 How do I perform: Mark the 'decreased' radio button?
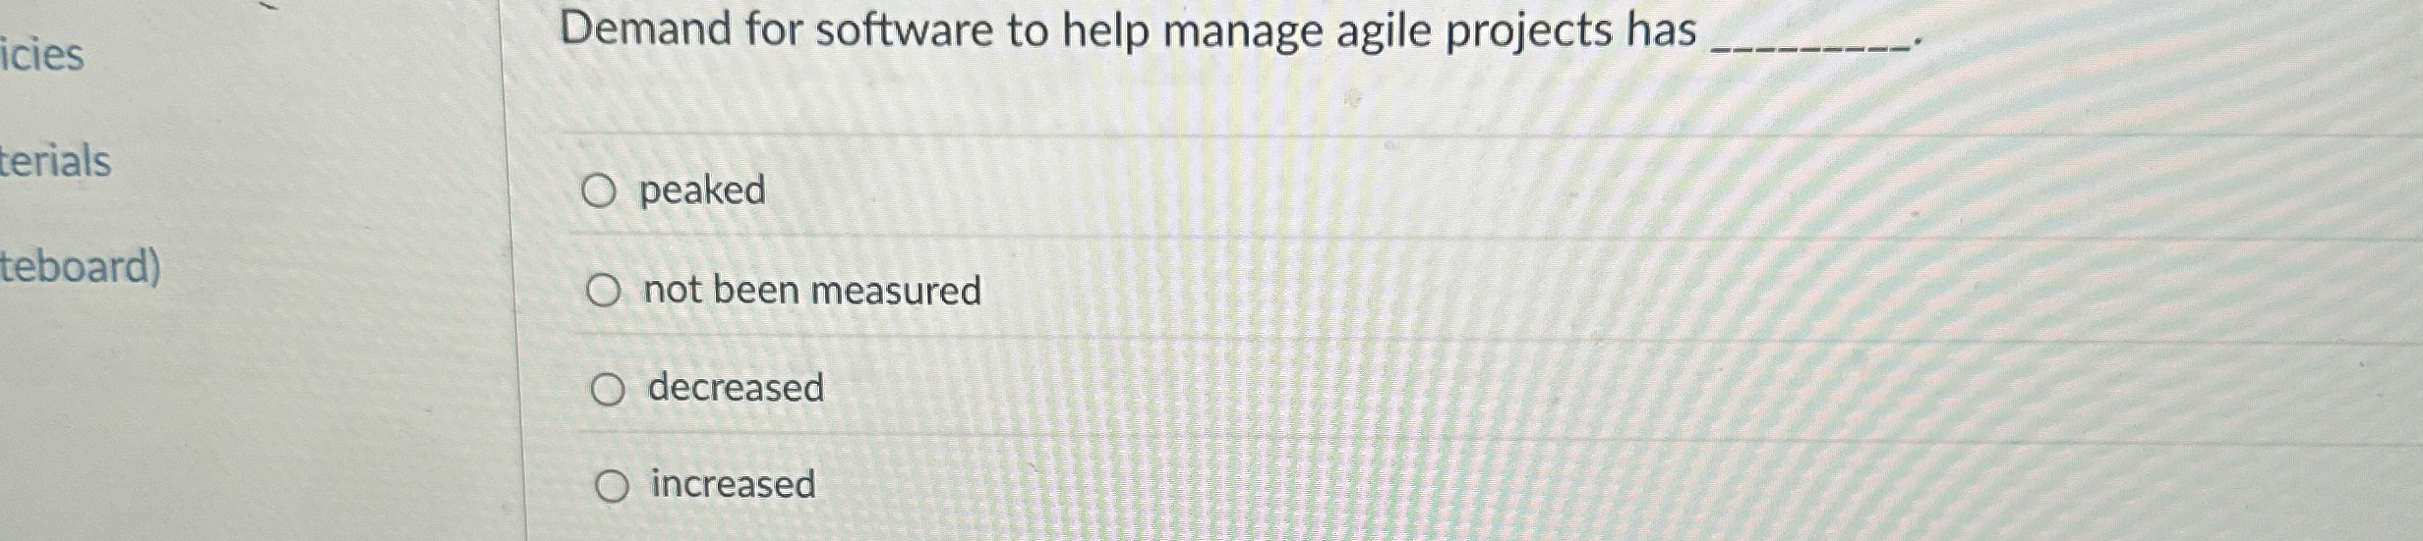pos(608,390)
